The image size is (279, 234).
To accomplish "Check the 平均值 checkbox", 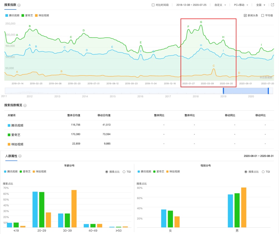I will [x=263, y=15].
